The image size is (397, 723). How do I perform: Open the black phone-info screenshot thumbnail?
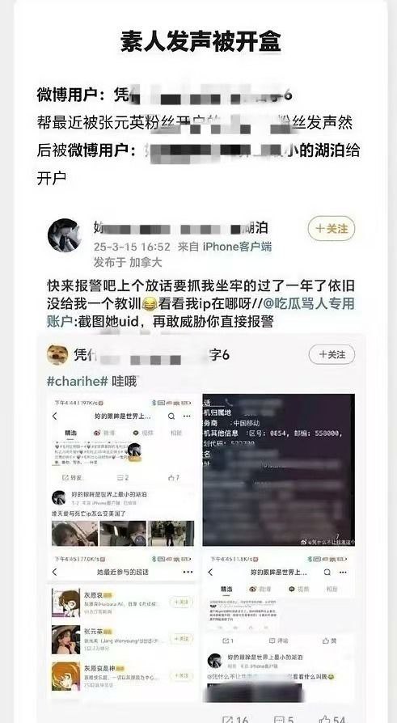[x=278, y=470]
